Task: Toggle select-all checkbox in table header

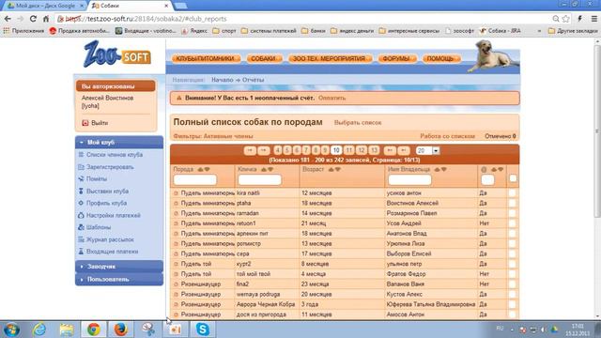Action: pos(513,178)
